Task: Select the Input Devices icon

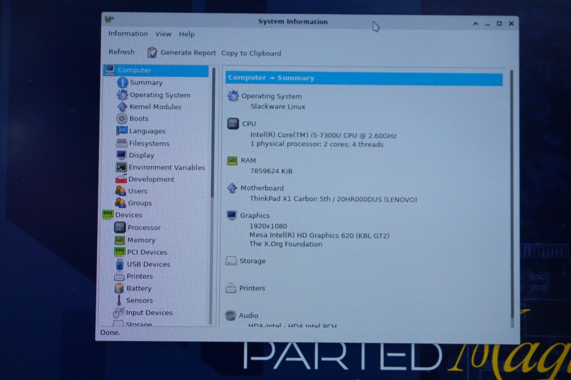Action: click(x=118, y=313)
